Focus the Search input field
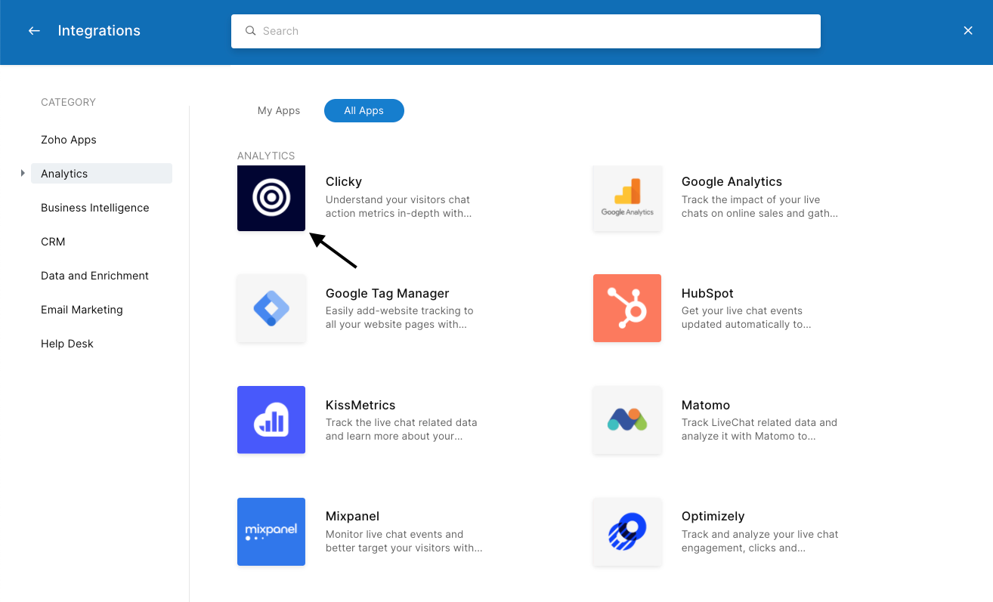Viewport: 993px width, 602px height. [x=526, y=31]
